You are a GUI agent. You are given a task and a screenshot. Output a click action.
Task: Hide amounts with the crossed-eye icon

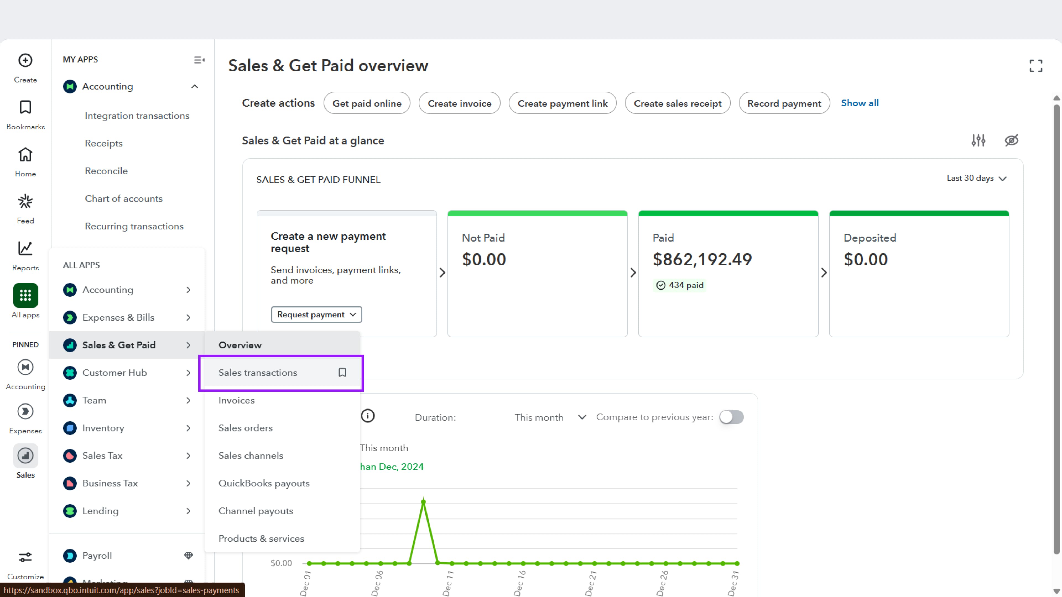[x=1011, y=140]
